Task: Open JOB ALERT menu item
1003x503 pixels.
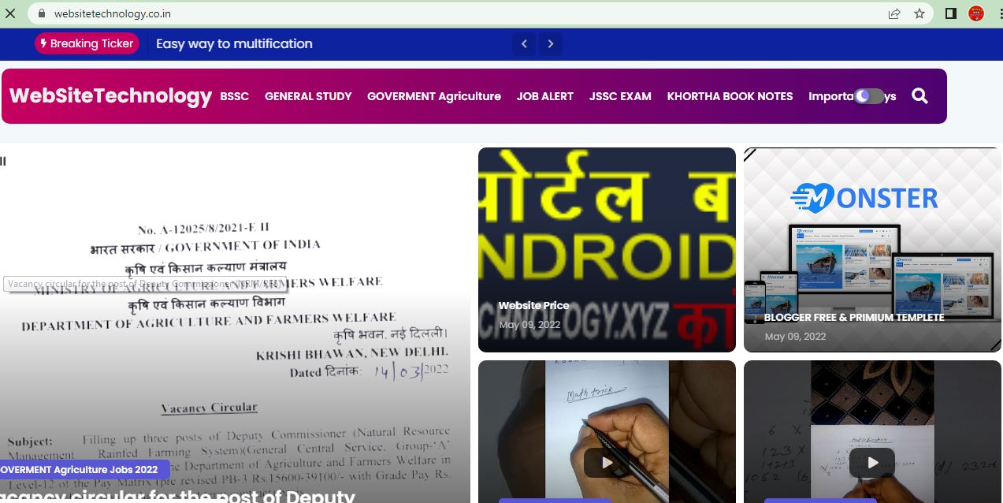Action: coord(545,96)
